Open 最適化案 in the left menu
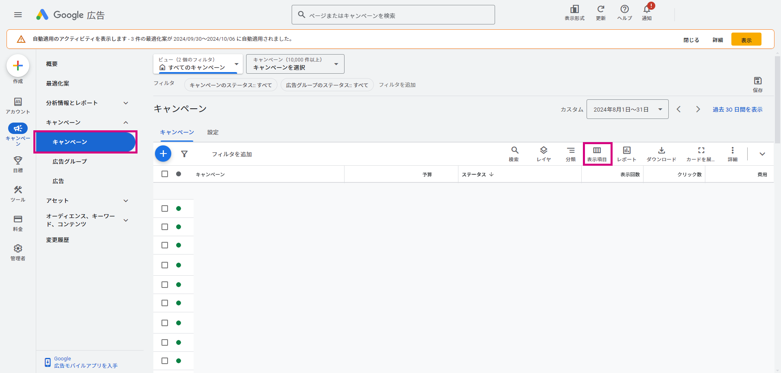 pos(57,83)
